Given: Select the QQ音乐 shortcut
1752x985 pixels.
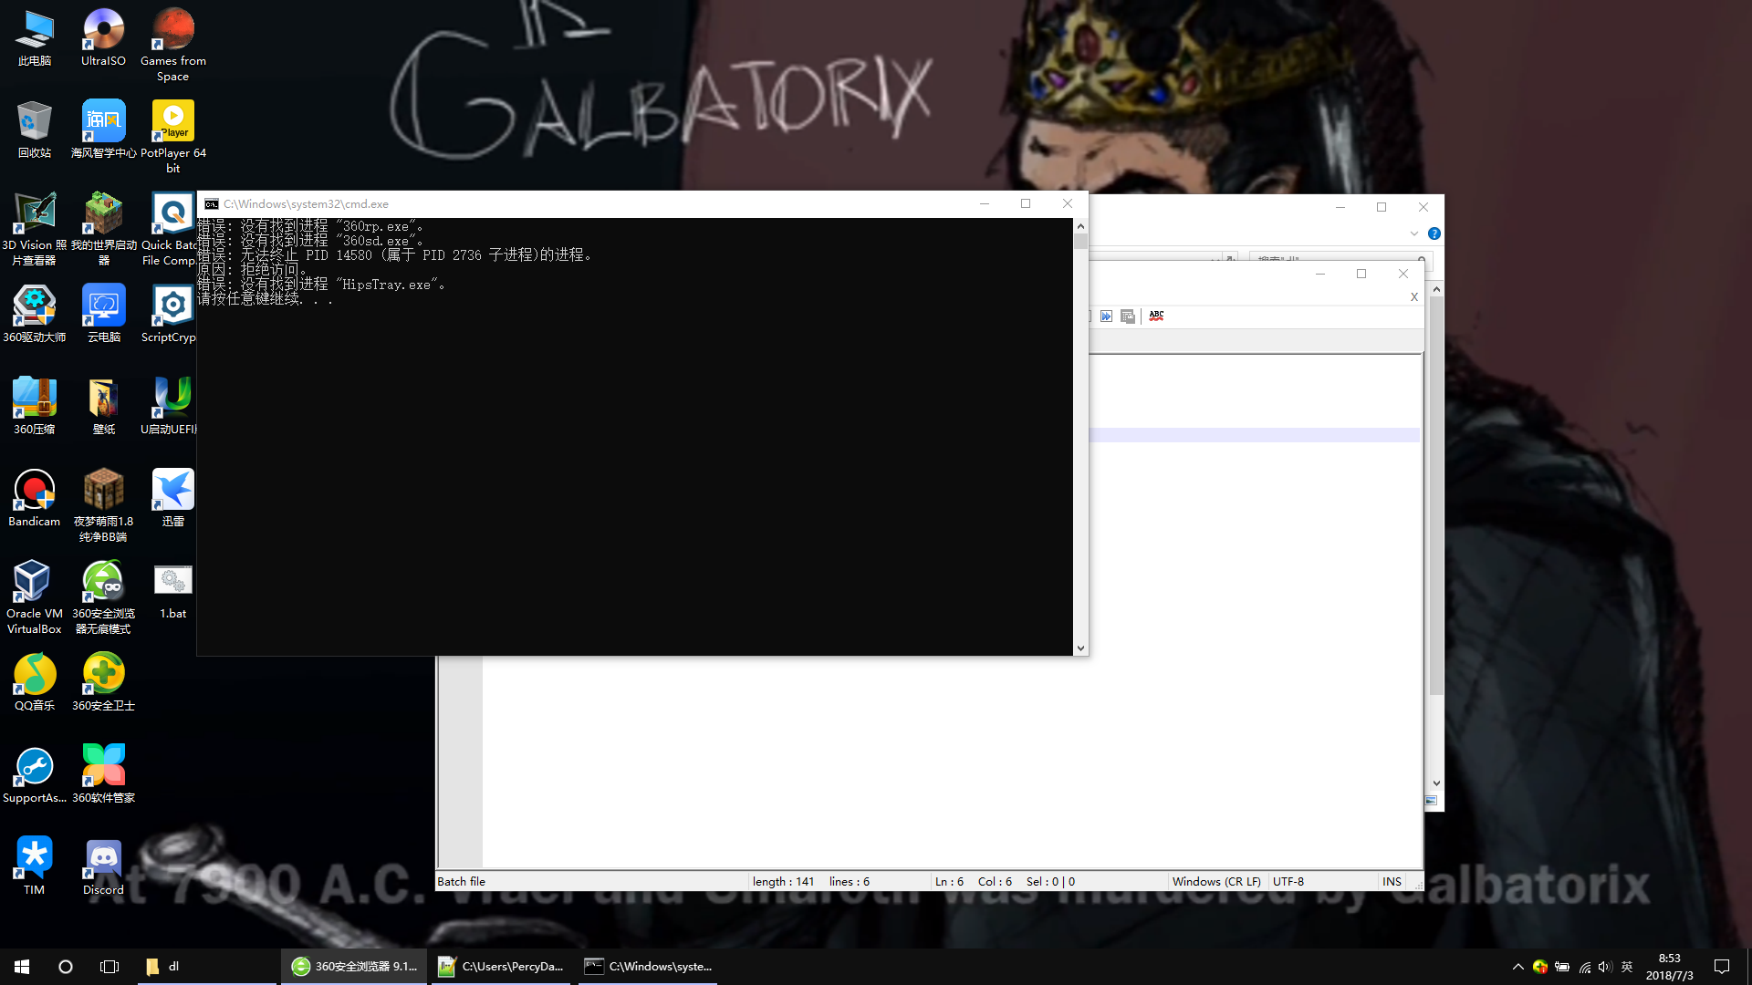Looking at the screenshot, I should (35, 682).
